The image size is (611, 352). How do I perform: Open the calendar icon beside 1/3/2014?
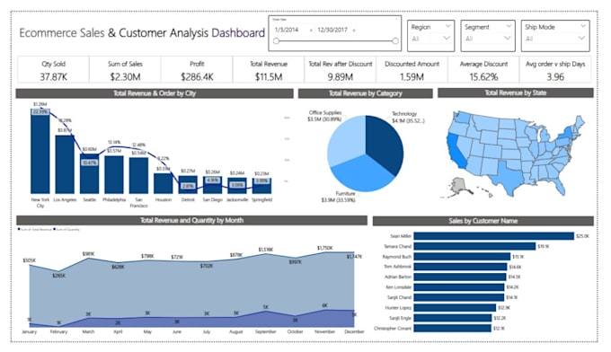point(311,30)
